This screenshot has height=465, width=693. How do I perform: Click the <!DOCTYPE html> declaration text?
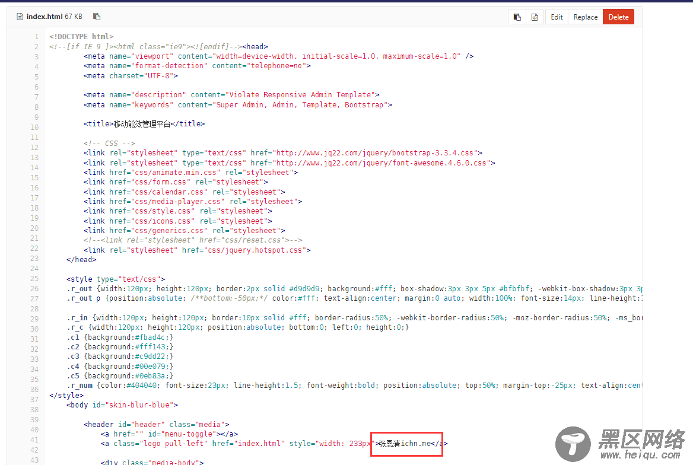pos(81,37)
